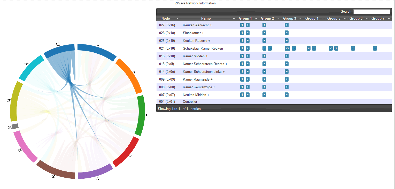The image size is (395, 189).
Task: Add Group 2 association for Schakelaar Kamer Keuken
Action: point(270,48)
